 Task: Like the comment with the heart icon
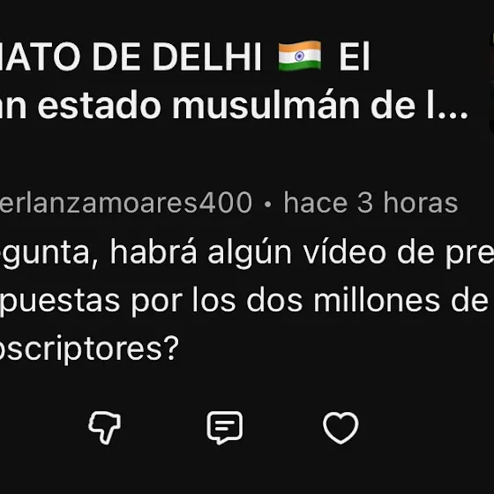341,428
